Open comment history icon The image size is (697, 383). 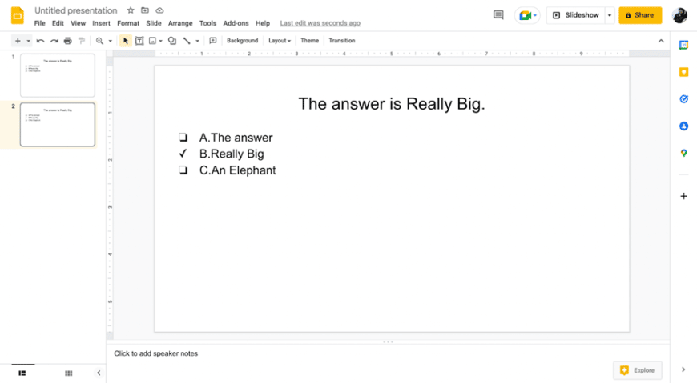tap(498, 15)
